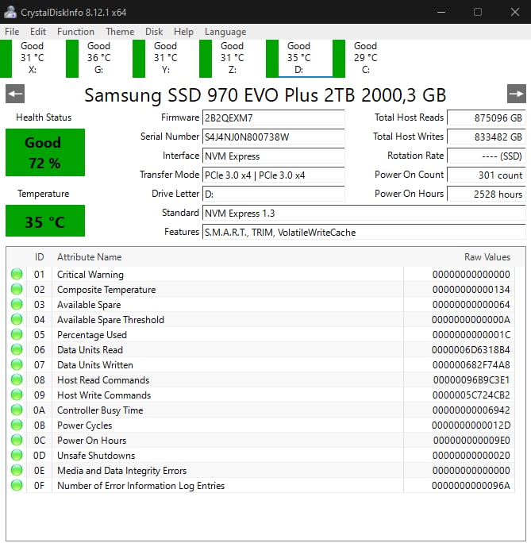Click the Rotation Rate value field
Screen dimensions: 531x543
tap(487, 156)
